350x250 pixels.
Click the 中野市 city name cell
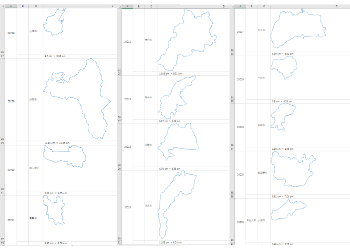pos(36,218)
